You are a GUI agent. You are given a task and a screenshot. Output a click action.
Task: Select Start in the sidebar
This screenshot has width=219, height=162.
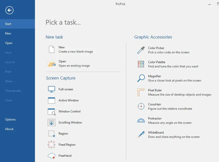[17, 24]
